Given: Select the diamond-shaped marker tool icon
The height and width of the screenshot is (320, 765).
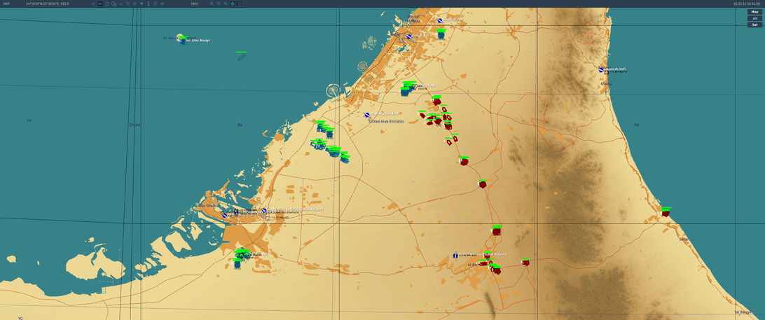Looking at the screenshot, I should [x=135, y=4].
